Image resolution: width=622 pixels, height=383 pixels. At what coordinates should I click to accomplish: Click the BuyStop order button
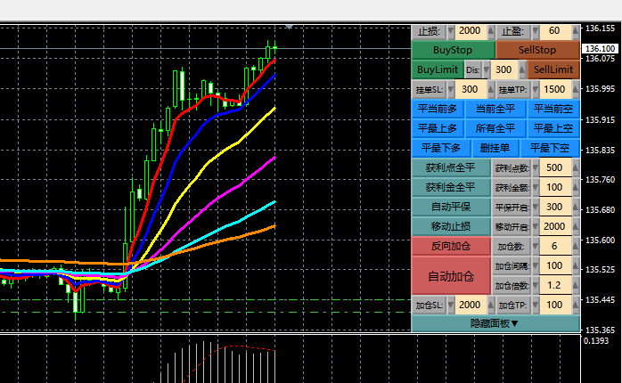coord(453,50)
